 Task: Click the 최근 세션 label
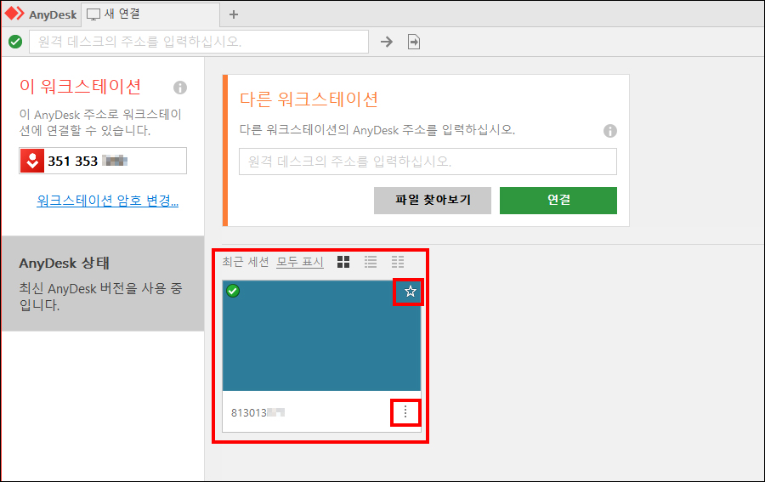[x=246, y=262]
